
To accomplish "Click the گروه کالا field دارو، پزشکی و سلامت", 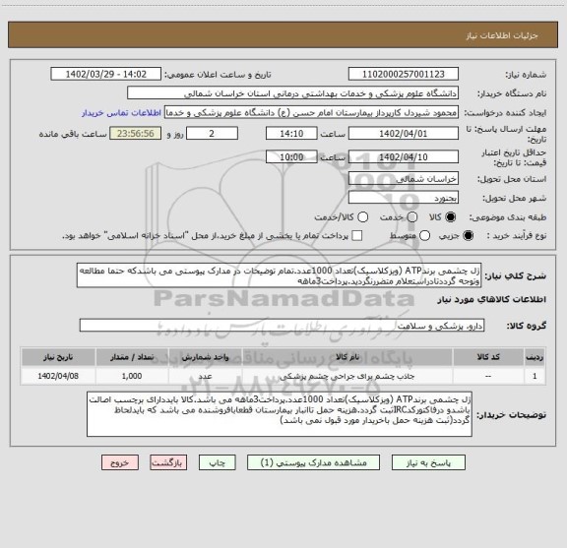I will coord(283,326).
